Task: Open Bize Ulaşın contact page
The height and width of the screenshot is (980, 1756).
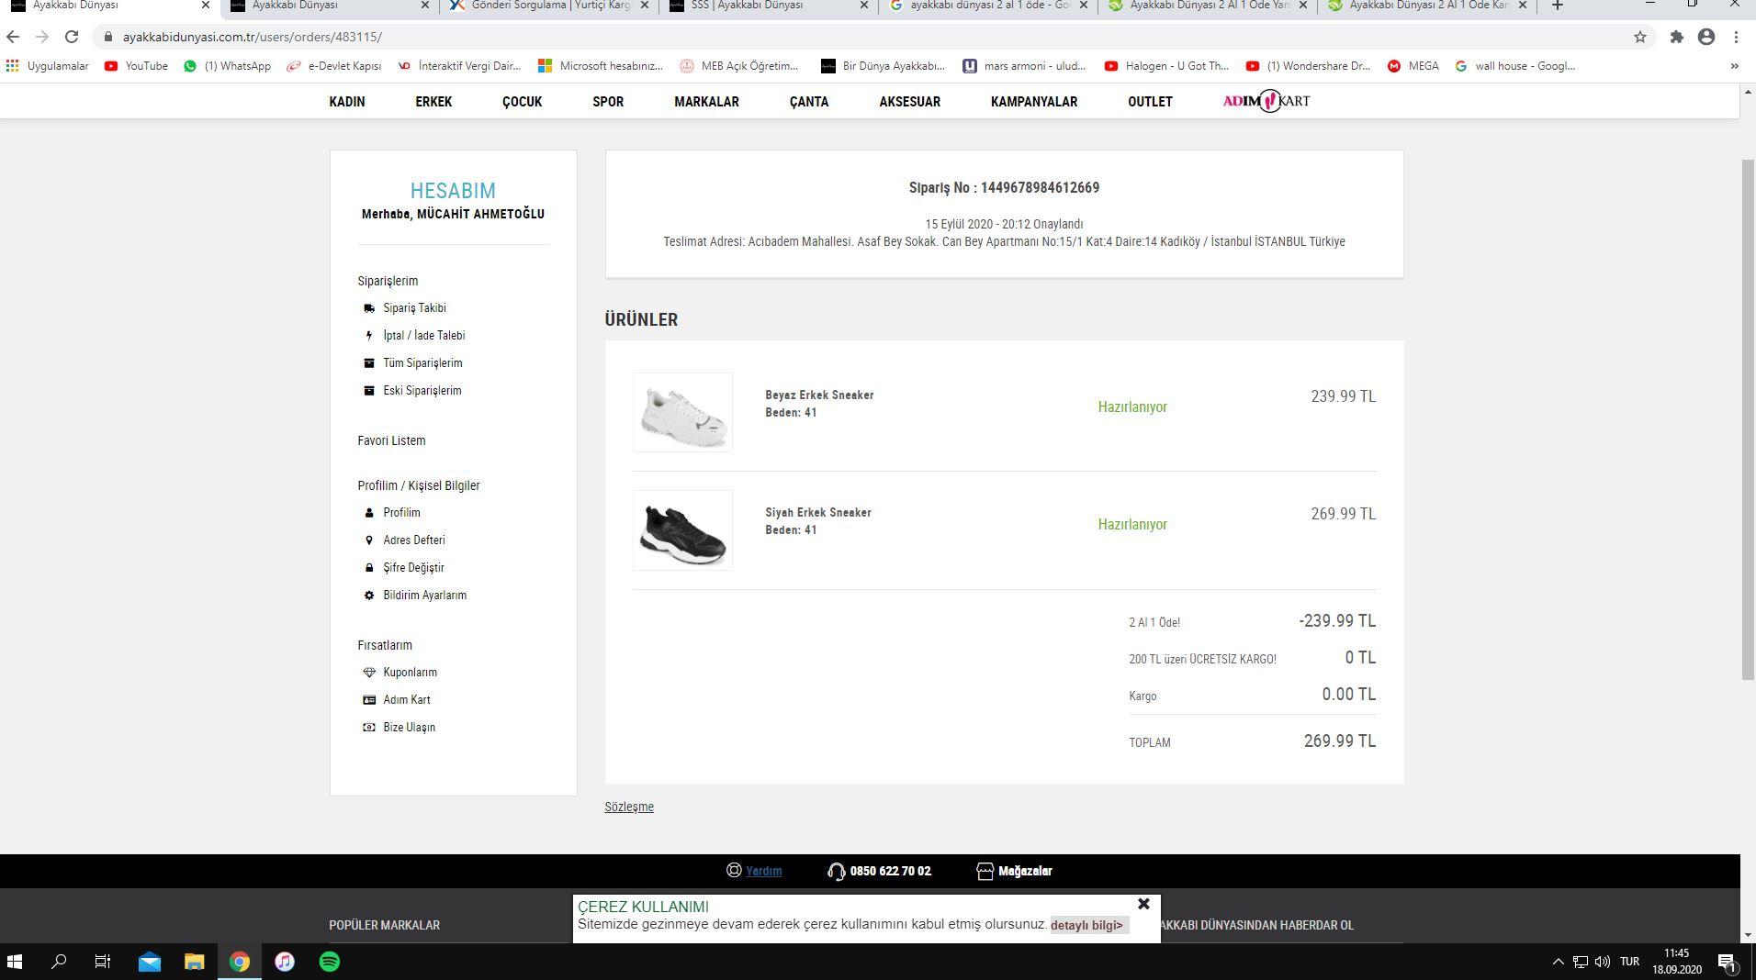Action: (409, 728)
